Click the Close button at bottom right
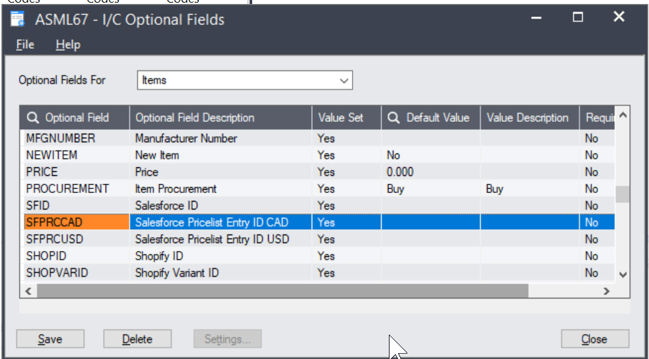The width and height of the screenshot is (649, 359). 594,339
